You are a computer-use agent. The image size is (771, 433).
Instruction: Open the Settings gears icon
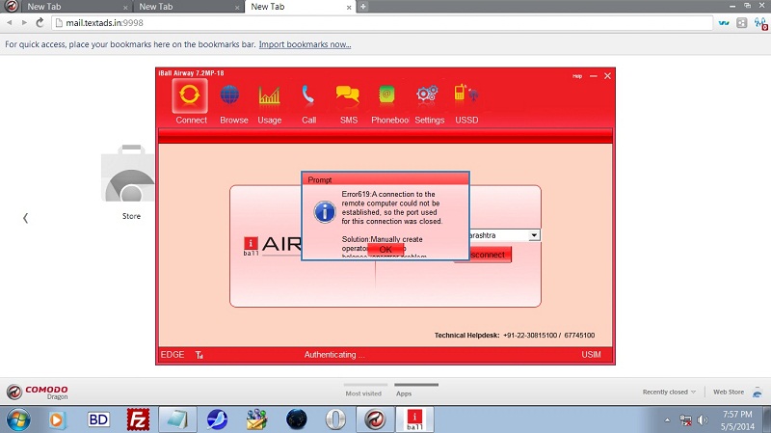(x=429, y=96)
